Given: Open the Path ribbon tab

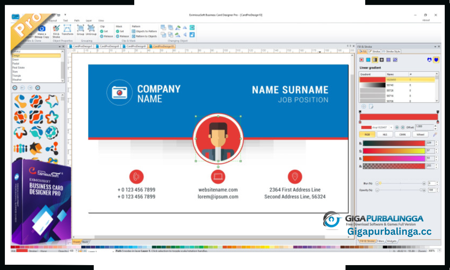Looking at the screenshot, I should [x=77, y=21].
